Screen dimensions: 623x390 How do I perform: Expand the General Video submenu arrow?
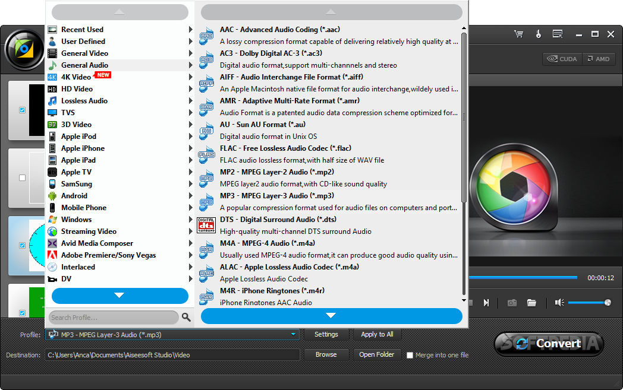coord(191,53)
